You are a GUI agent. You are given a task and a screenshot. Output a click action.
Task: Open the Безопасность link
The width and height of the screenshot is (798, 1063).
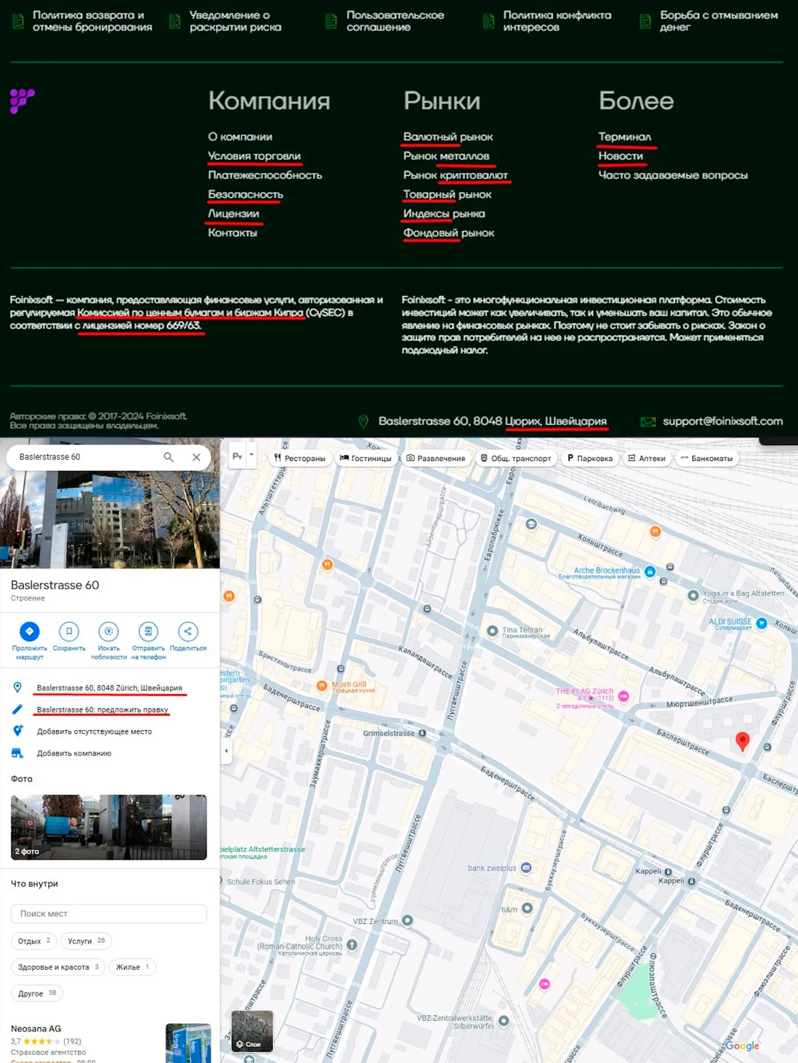click(245, 195)
